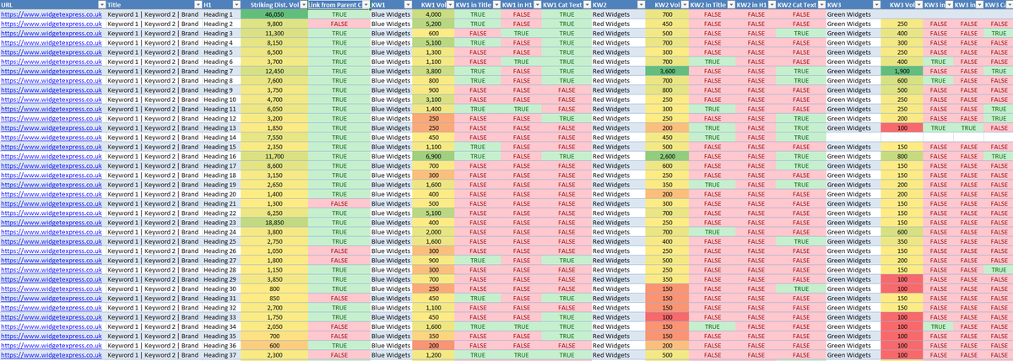Click the Heading 14 cell in H1 column
Viewport: 1013px width, 361px height.
point(220,137)
